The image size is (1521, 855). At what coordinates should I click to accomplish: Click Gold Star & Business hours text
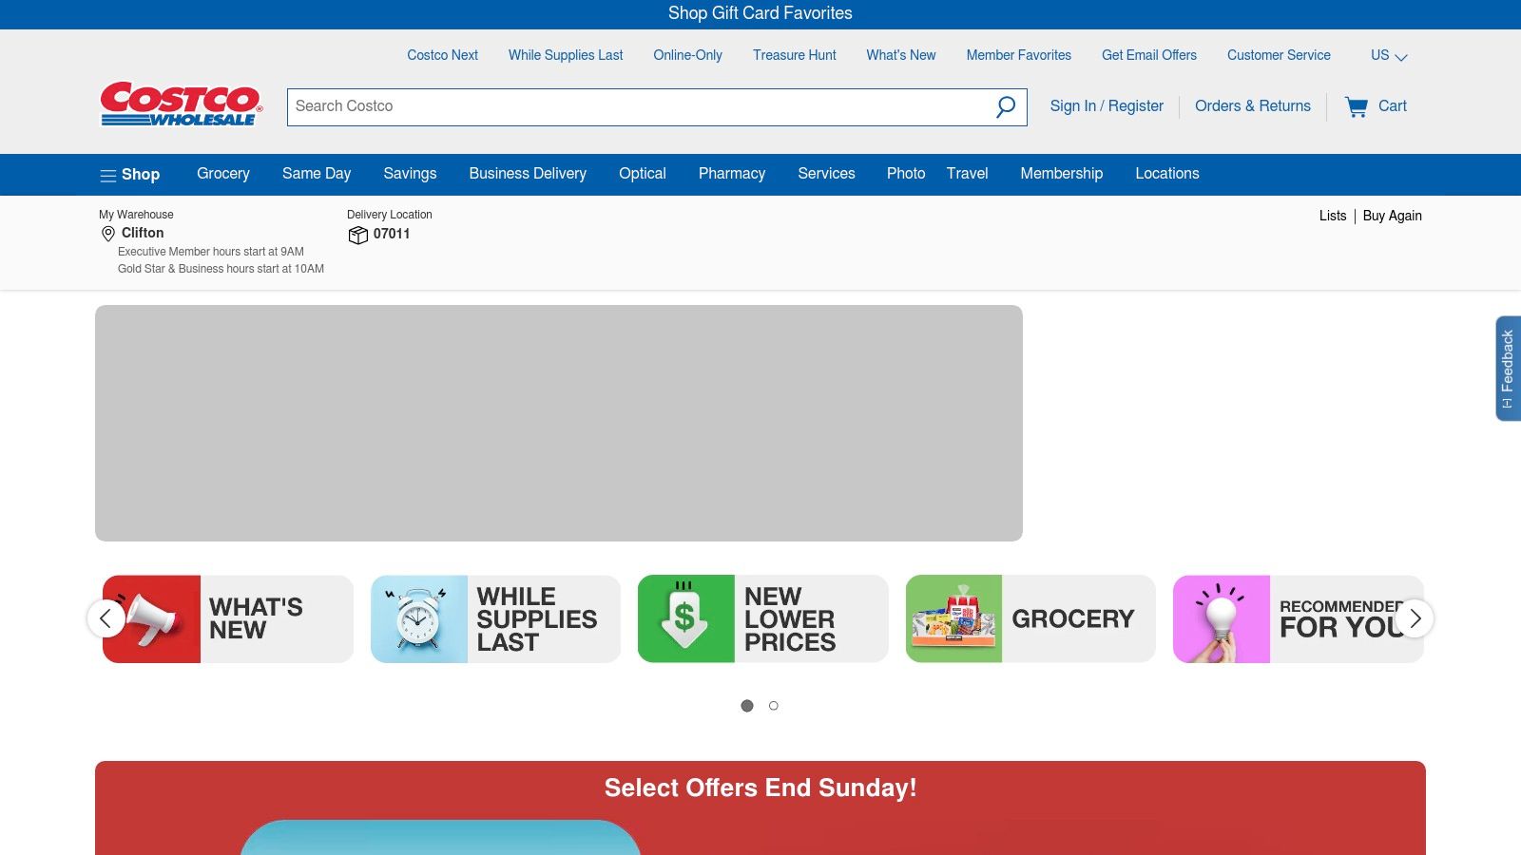pyautogui.click(x=221, y=269)
